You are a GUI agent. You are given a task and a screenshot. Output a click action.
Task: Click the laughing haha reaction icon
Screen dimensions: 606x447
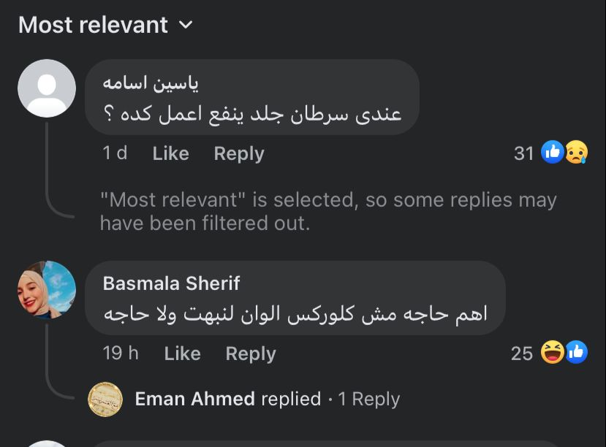tap(553, 352)
